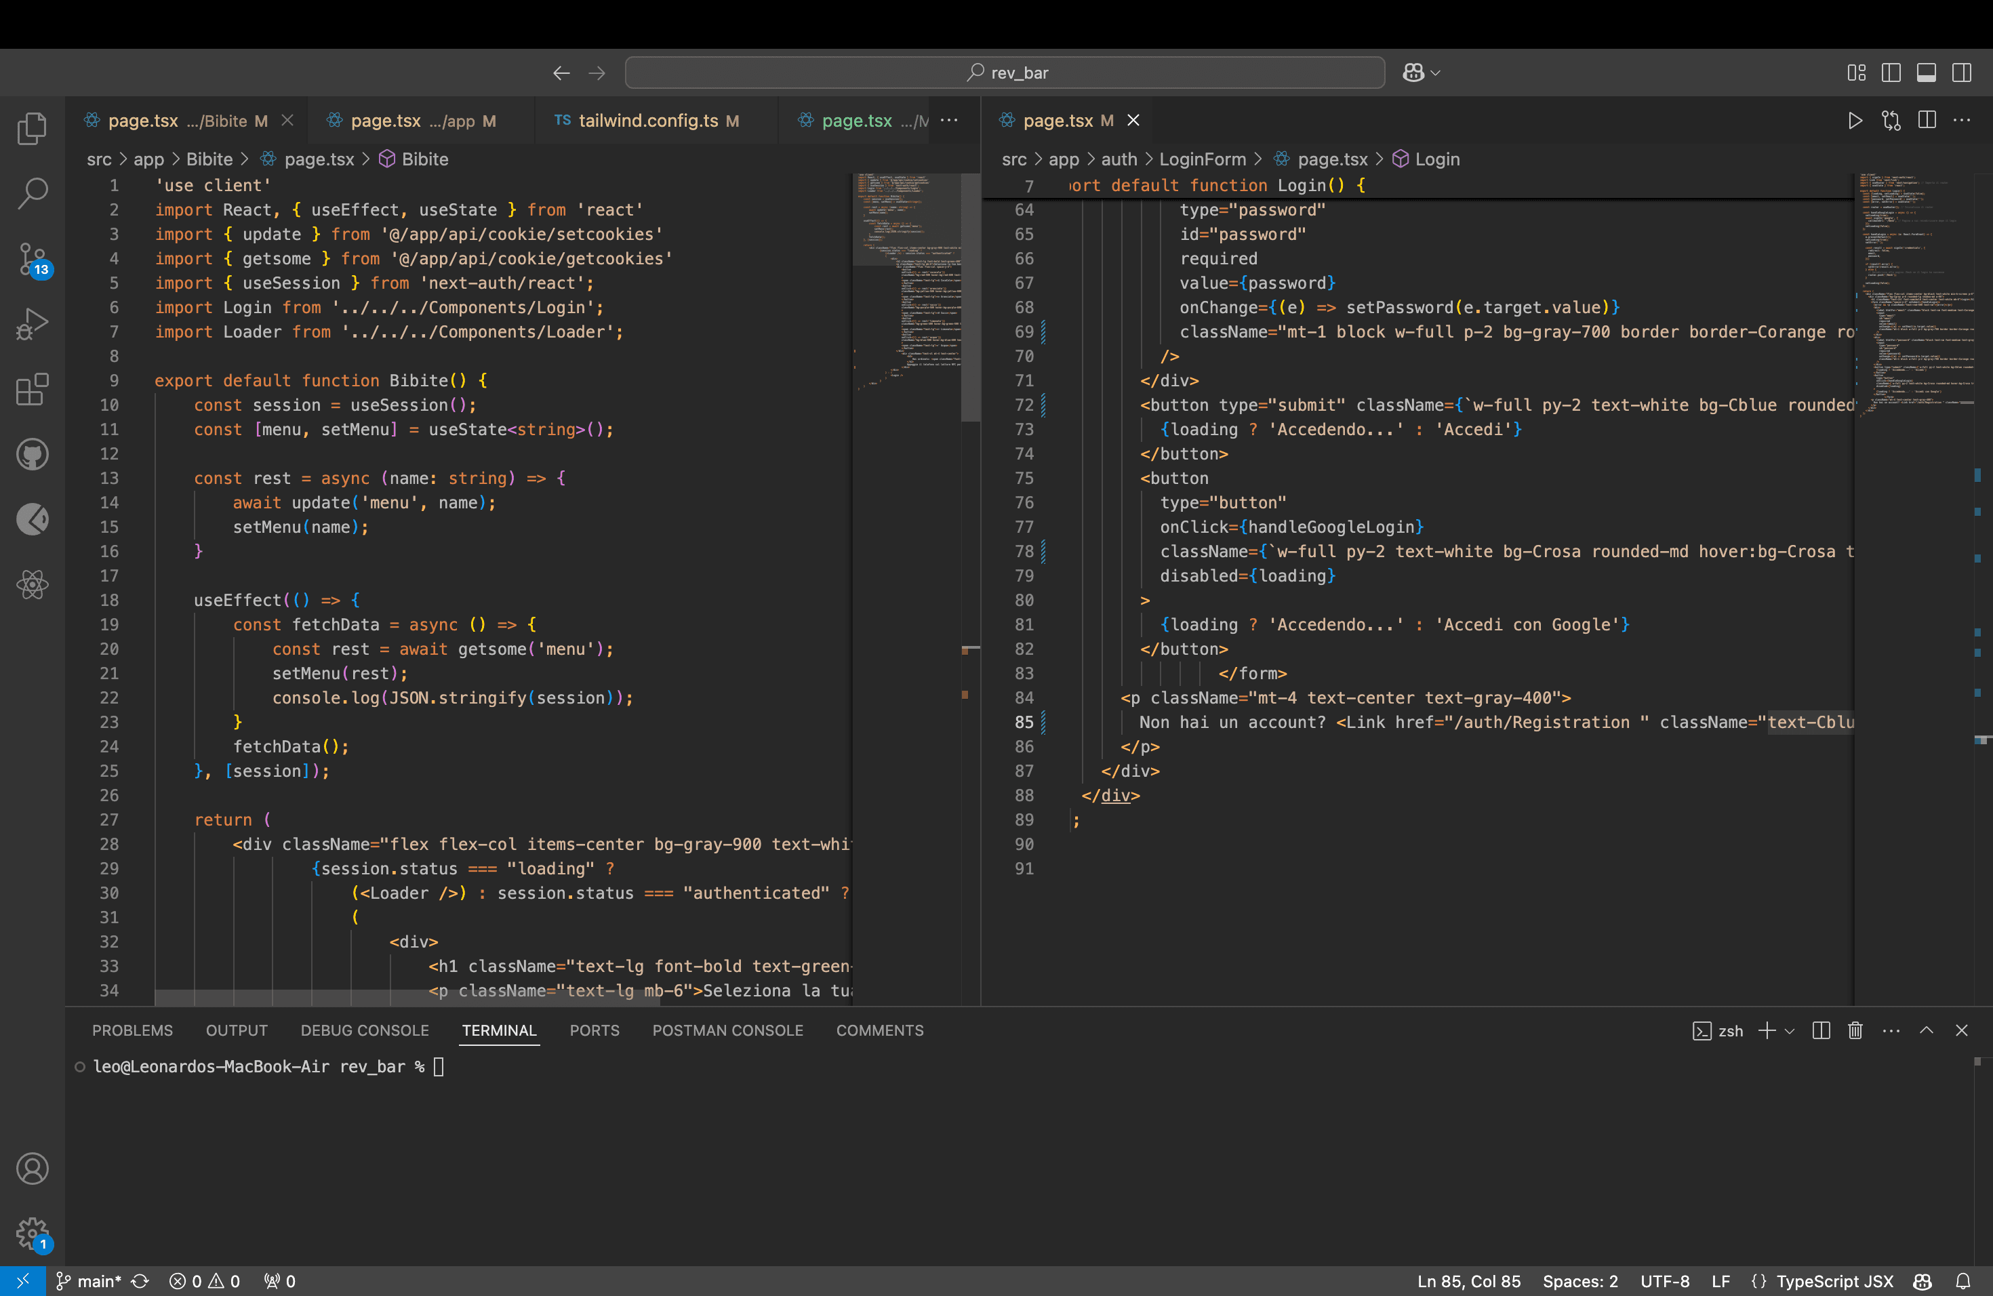Expand breadcrumb folder Bibite in left editor
The height and width of the screenshot is (1296, 1993).
(x=209, y=159)
